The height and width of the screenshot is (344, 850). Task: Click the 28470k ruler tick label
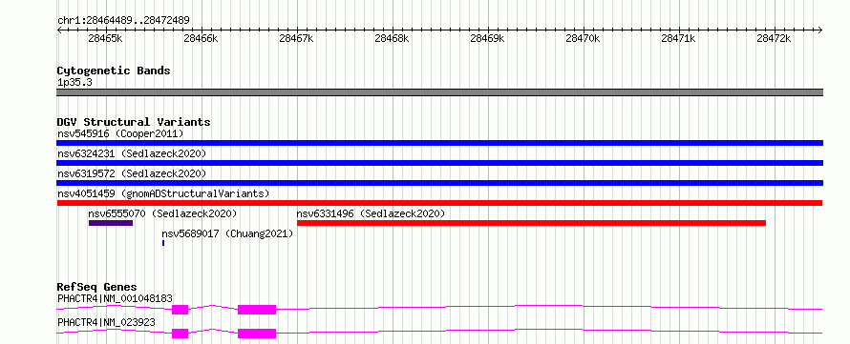[x=583, y=38]
